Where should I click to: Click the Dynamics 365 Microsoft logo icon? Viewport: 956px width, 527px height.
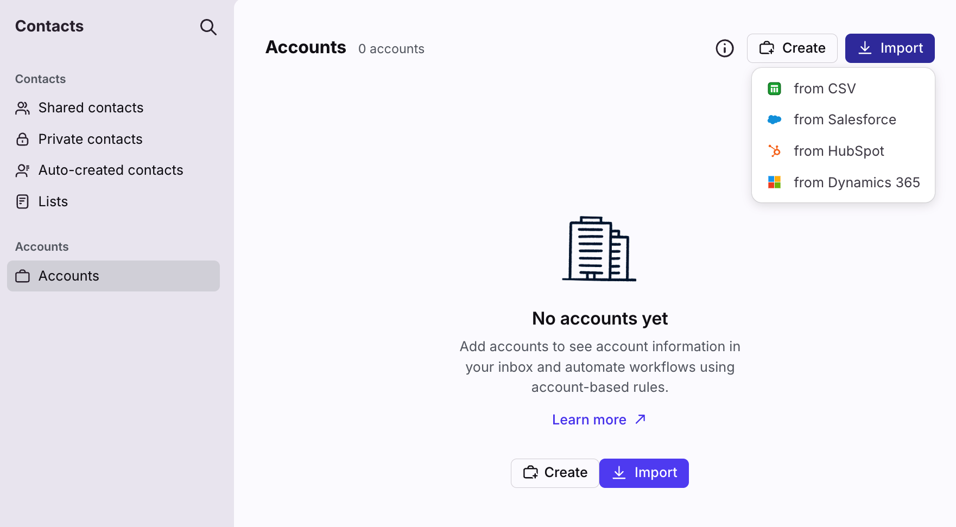click(774, 182)
